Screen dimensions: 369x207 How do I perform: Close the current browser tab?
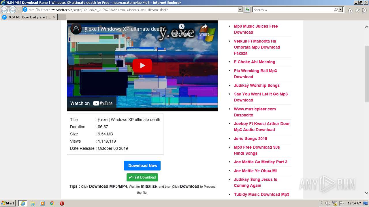pyautogui.click(x=54, y=17)
